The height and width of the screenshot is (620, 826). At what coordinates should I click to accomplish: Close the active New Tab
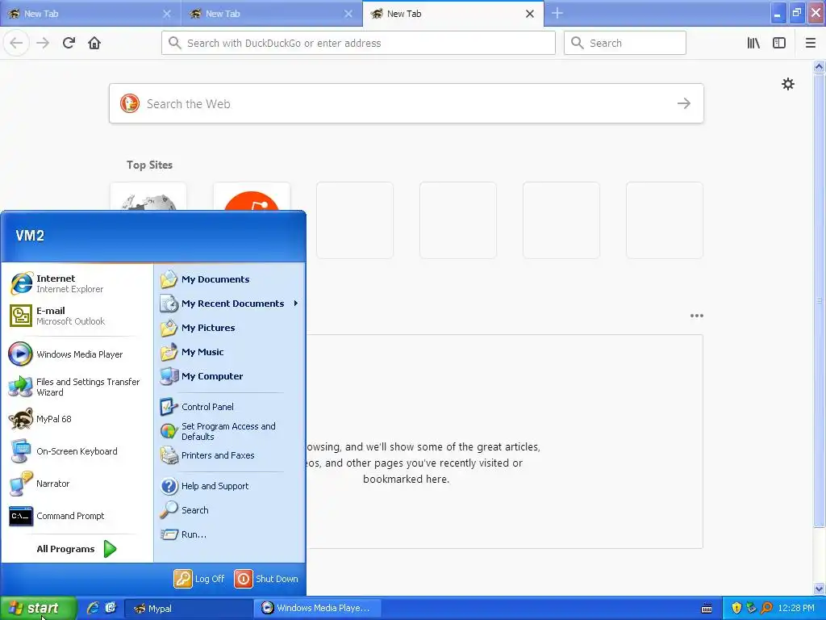click(530, 14)
